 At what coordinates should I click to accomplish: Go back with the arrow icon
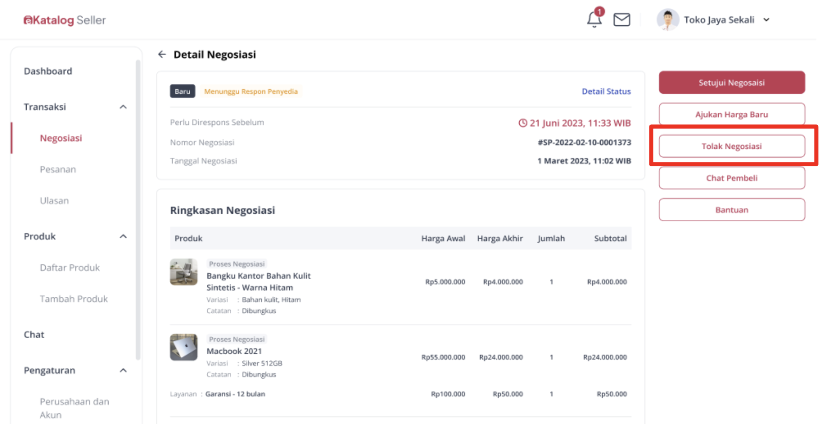[162, 54]
